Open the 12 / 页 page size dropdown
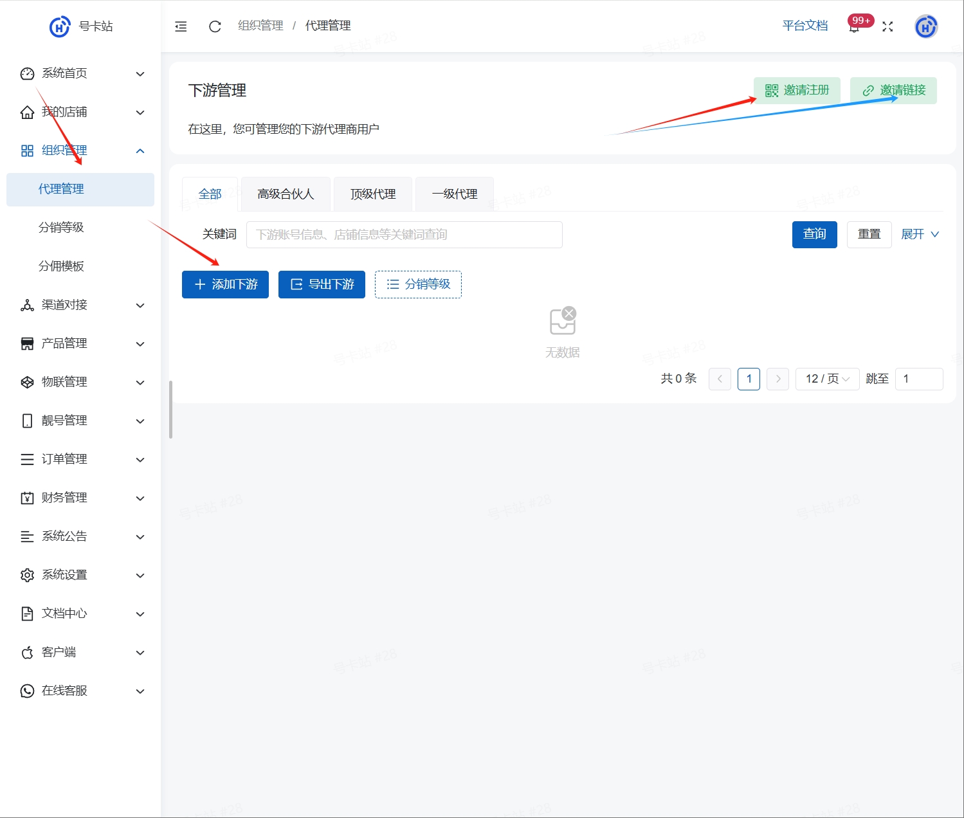This screenshot has width=964, height=818. pos(828,379)
